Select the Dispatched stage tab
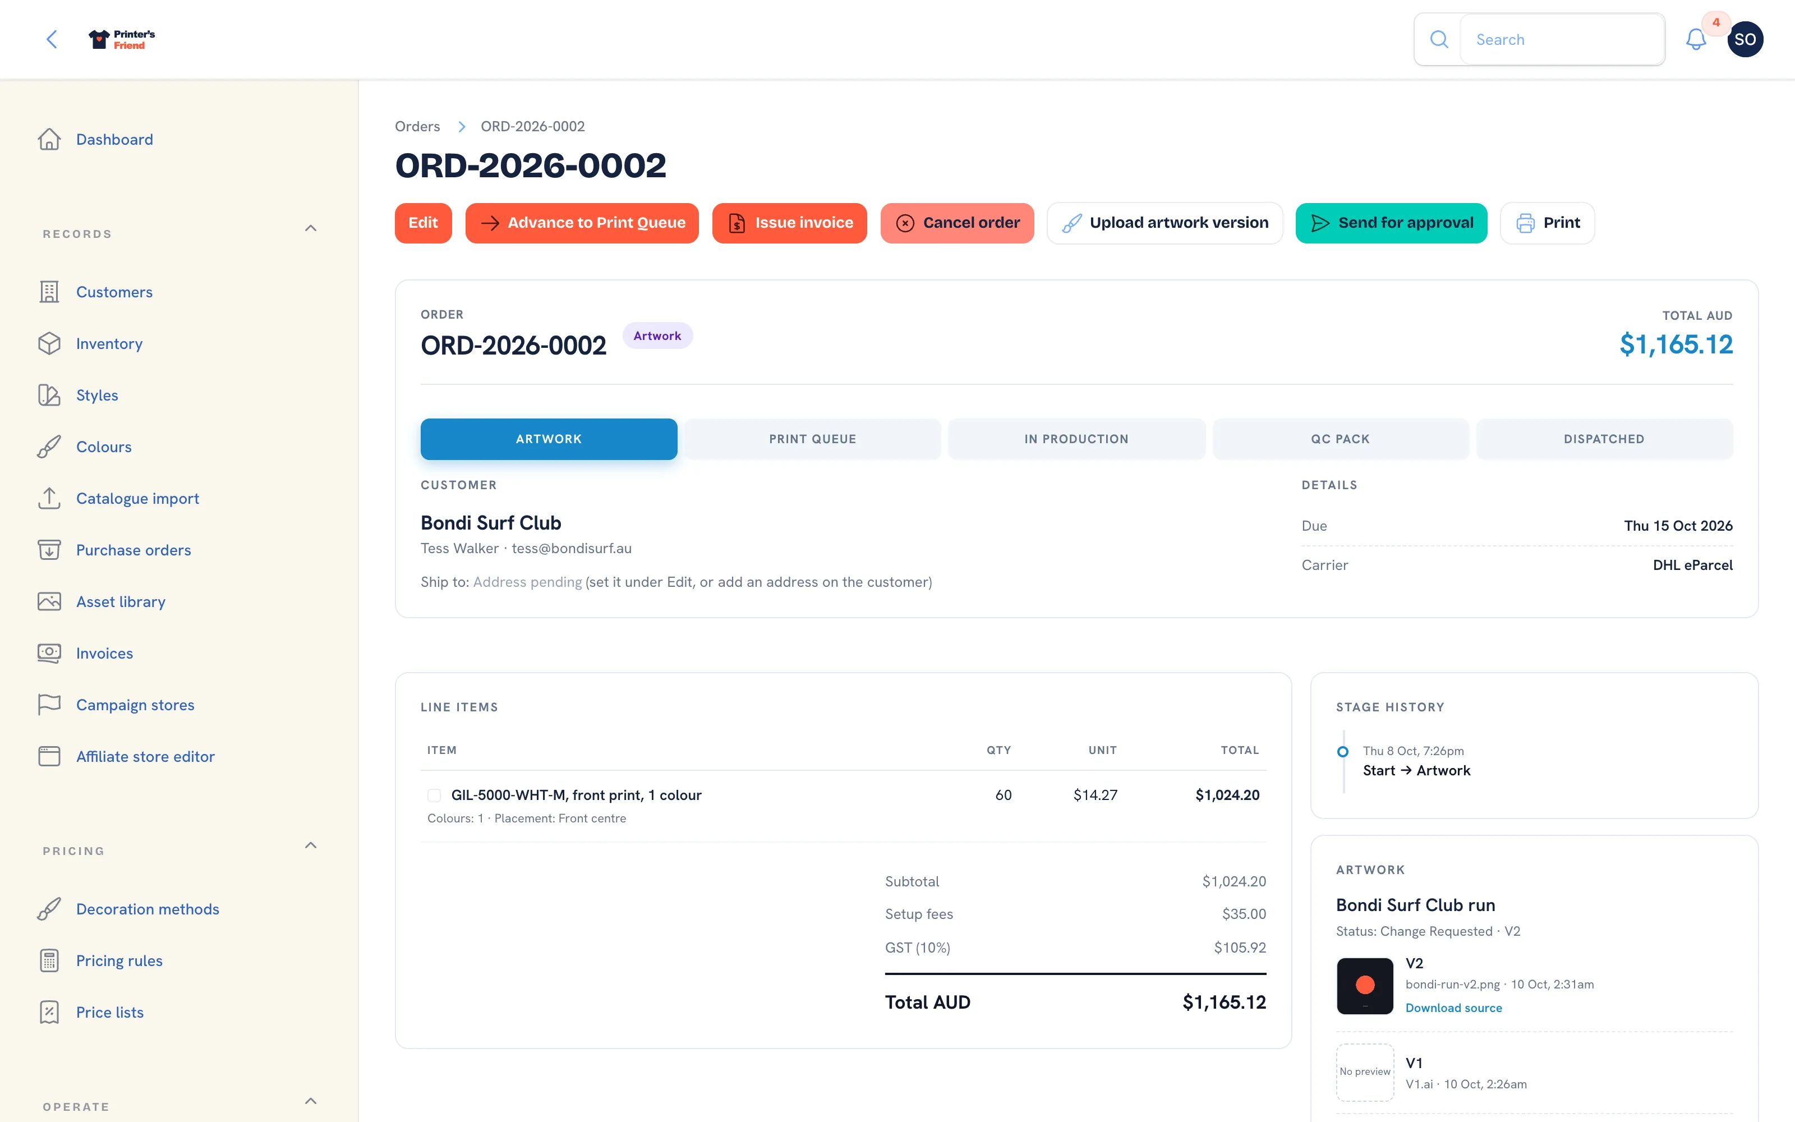The image size is (1795, 1122). [x=1604, y=439]
